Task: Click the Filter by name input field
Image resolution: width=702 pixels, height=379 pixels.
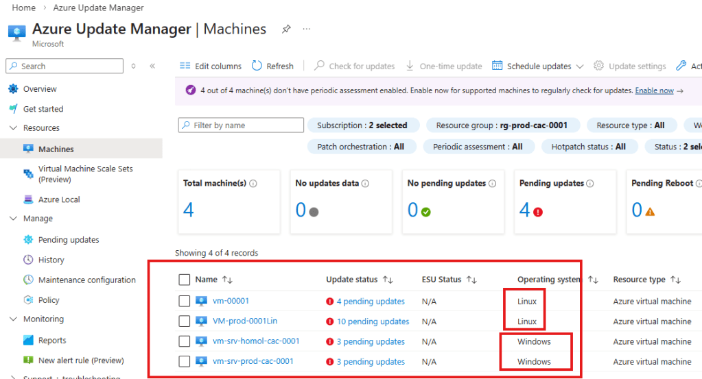Action: pyautogui.click(x=241, y=125)
